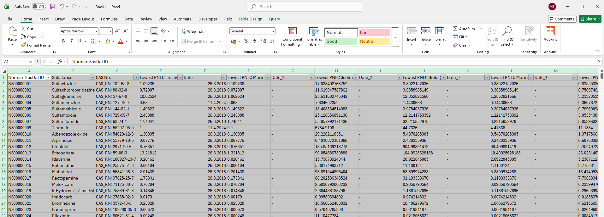This screenshot has height=217, width=604.
Task: Click the Save icon in title bar
Action: pyautogui.click(x=53, y=7)
